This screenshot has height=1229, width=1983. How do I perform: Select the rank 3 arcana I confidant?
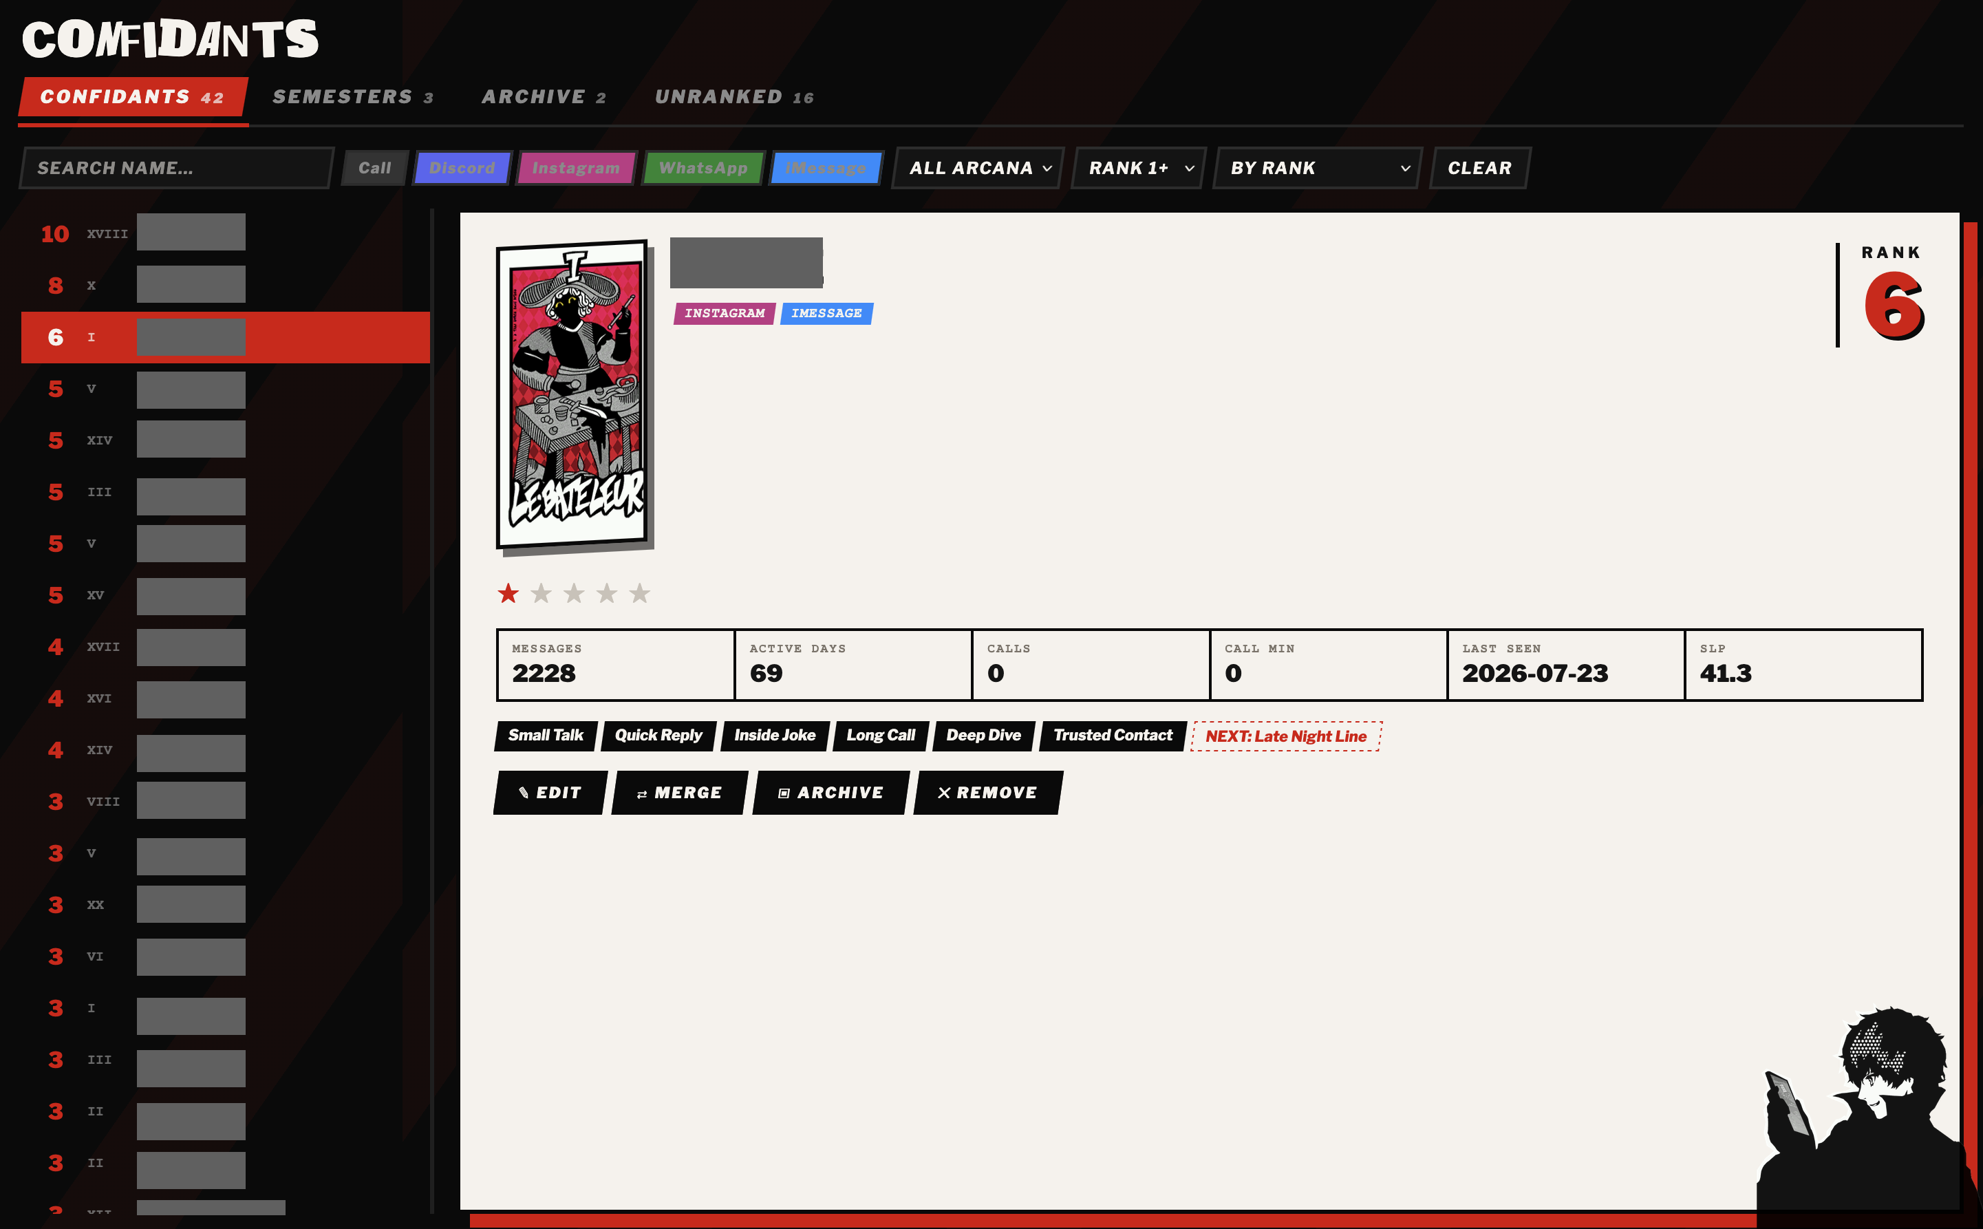pyautogui.click(x=225, y=1008)
